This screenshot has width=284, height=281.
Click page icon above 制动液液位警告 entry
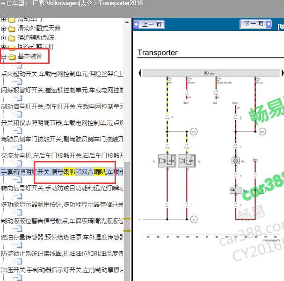20,212
